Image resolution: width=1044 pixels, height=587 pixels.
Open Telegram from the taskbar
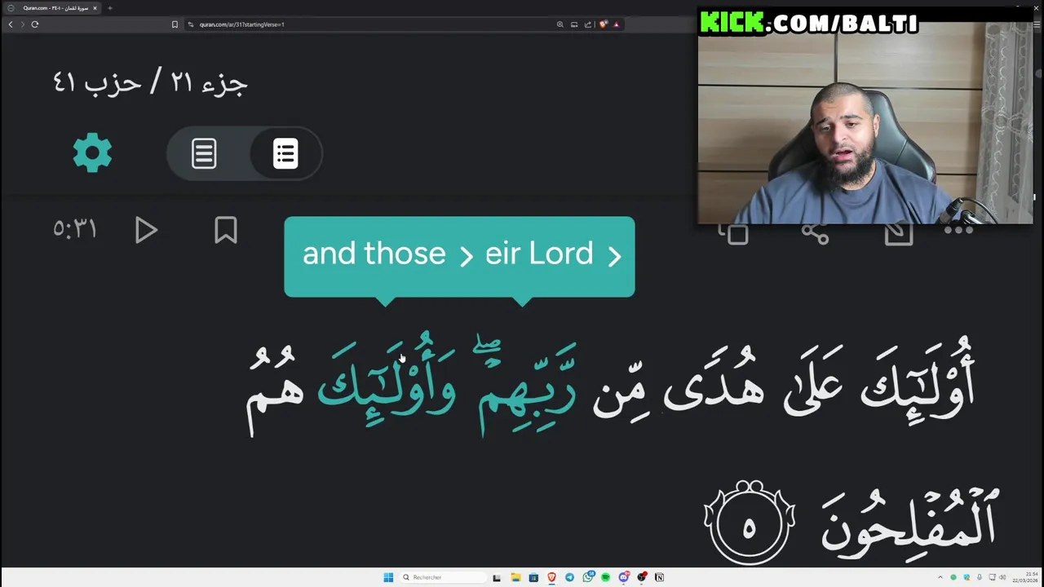tap(569, 577)
